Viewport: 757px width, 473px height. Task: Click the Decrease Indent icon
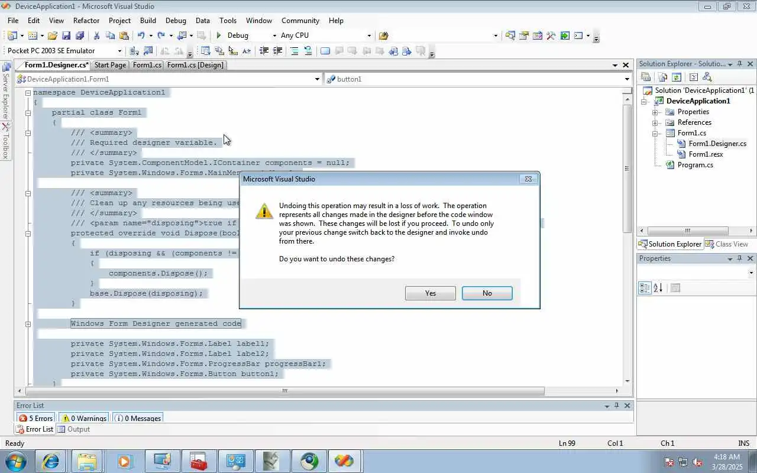tap(264, 51)
